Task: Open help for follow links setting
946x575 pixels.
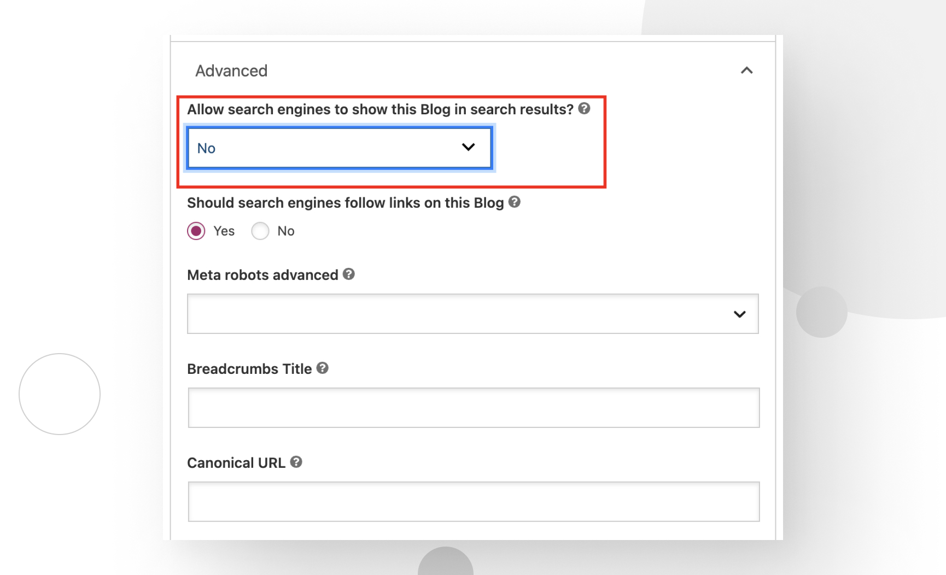Action: pyautogui.click(x=513, y=202)
